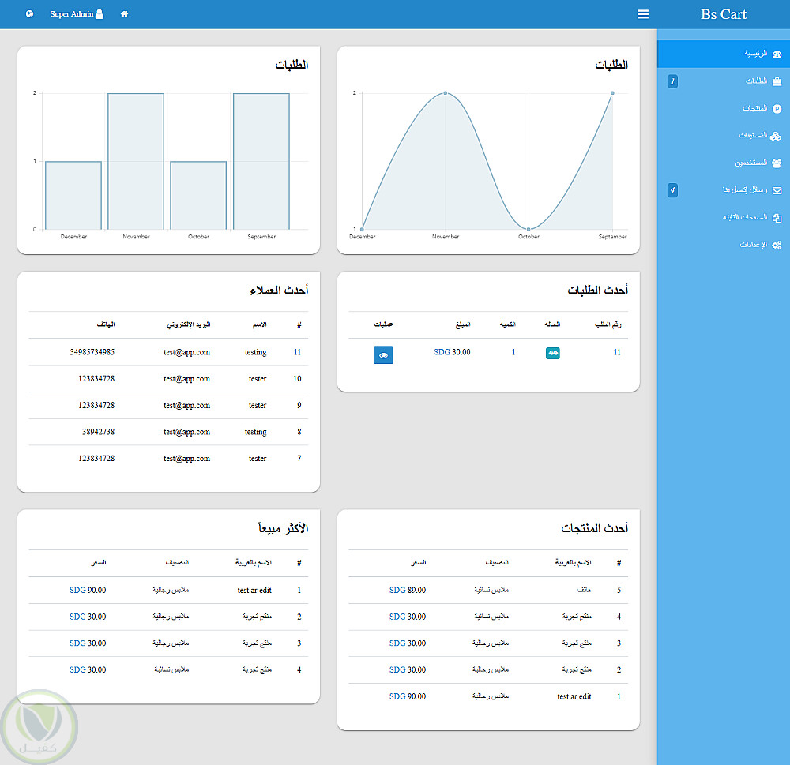The width and height of the screenshot is (790, 765).
Task: Click the November bar in bar chart
Action: tap(136, 161)
